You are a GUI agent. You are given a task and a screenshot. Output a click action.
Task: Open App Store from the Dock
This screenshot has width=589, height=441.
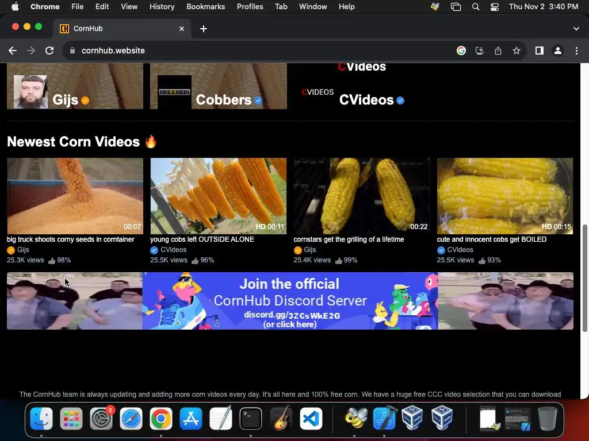tap(191, 419)
